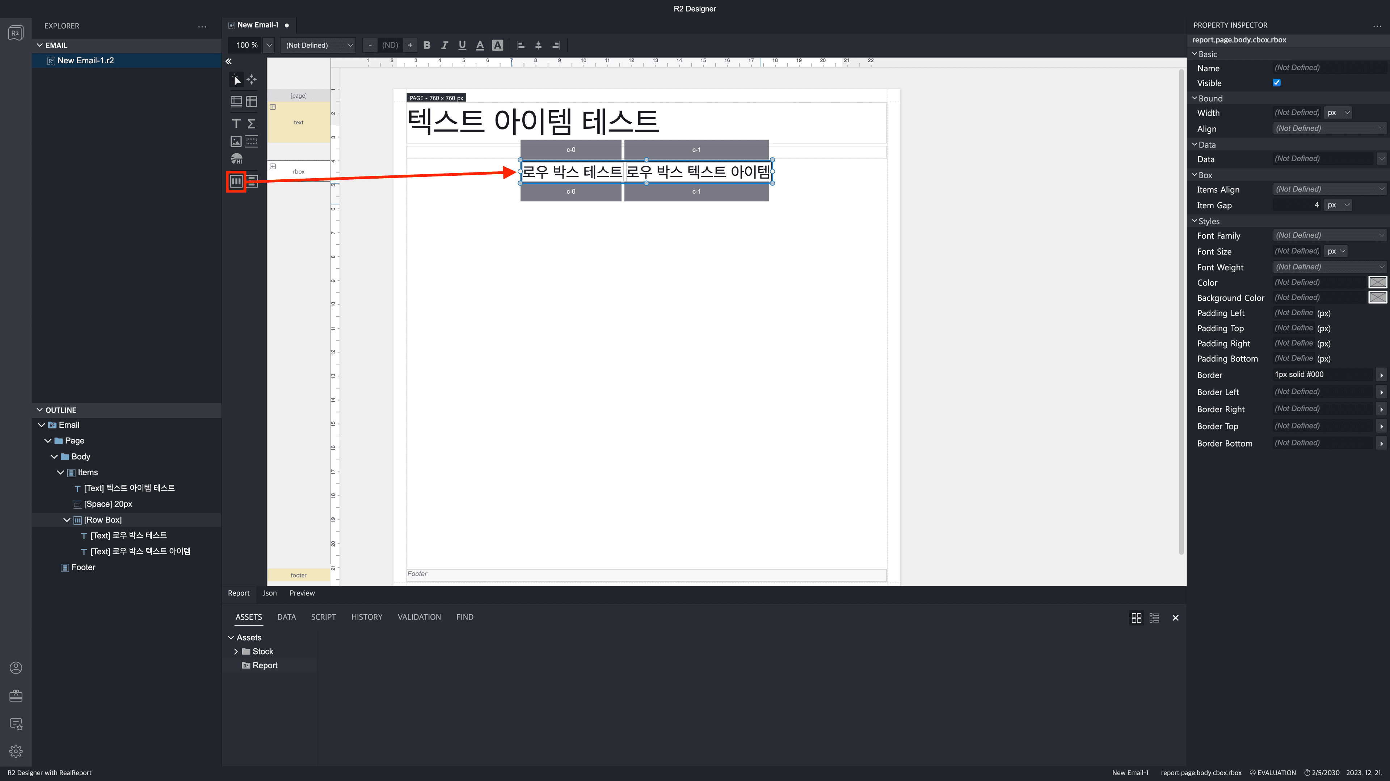The height and width of the screenshot is (781, 1390).
Task: Open the toolbox briefcase icon in sidebar
Action: click(x=16, y=696)
